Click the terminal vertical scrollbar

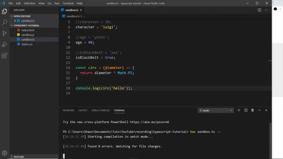click(x=270, y=140)
